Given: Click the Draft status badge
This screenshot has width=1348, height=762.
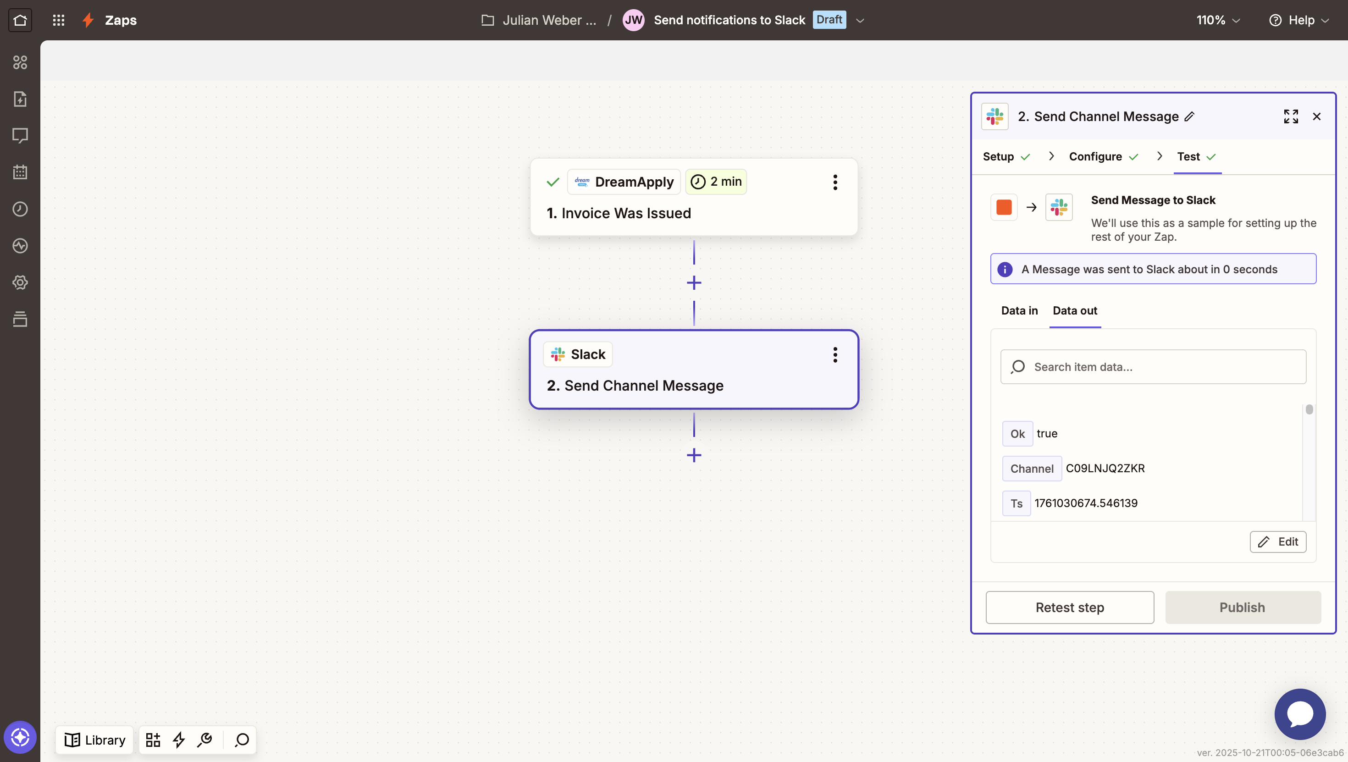Looking at the screenshot, I should coord(829,20).
